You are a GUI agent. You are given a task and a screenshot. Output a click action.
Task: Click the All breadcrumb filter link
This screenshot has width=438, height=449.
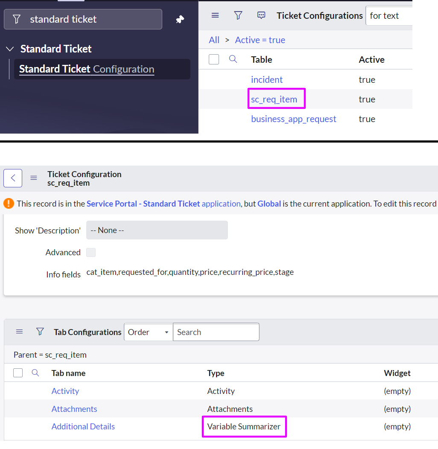click(214, 40)
